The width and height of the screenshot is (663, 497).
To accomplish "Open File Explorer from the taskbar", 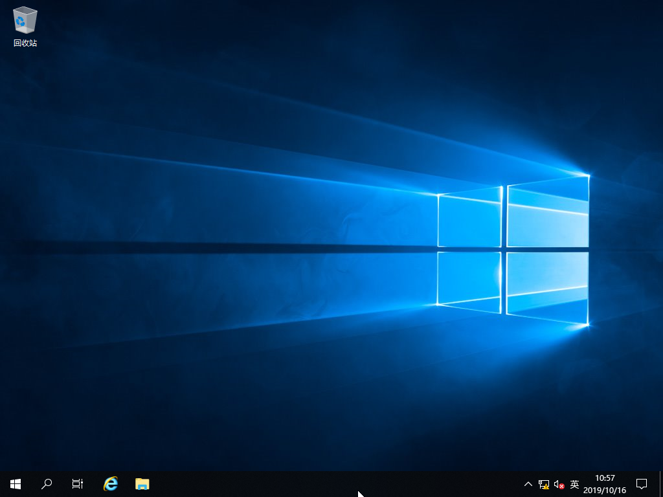I will point(141,483).
